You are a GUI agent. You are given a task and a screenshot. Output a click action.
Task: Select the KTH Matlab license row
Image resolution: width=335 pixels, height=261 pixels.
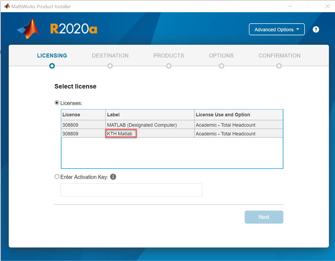click(x=120, y=134)
